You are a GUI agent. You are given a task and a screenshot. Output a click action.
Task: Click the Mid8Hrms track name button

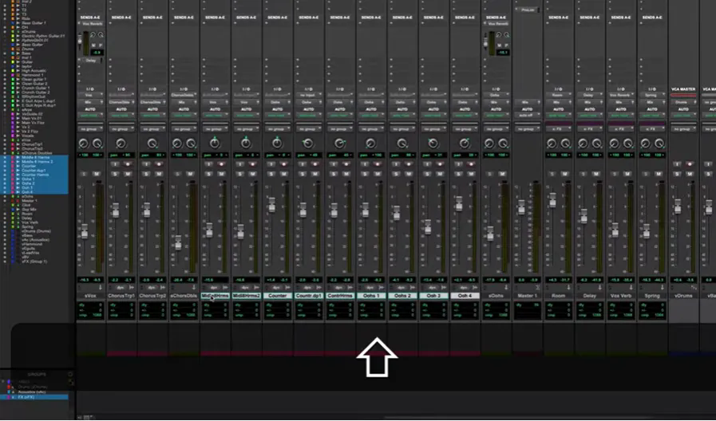point(215,296)
